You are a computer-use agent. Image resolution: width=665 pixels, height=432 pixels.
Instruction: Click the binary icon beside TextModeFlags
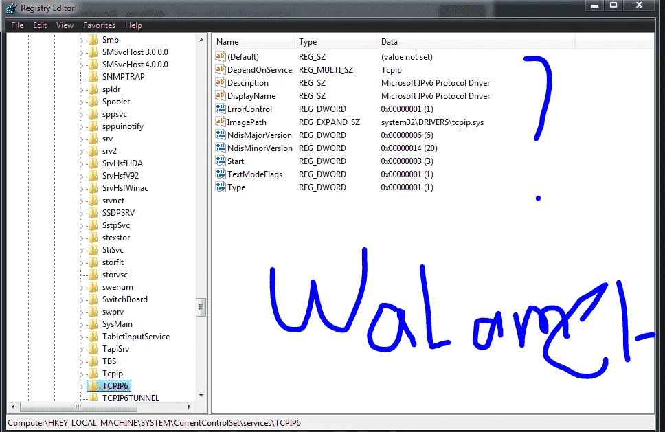pos(220,174)
